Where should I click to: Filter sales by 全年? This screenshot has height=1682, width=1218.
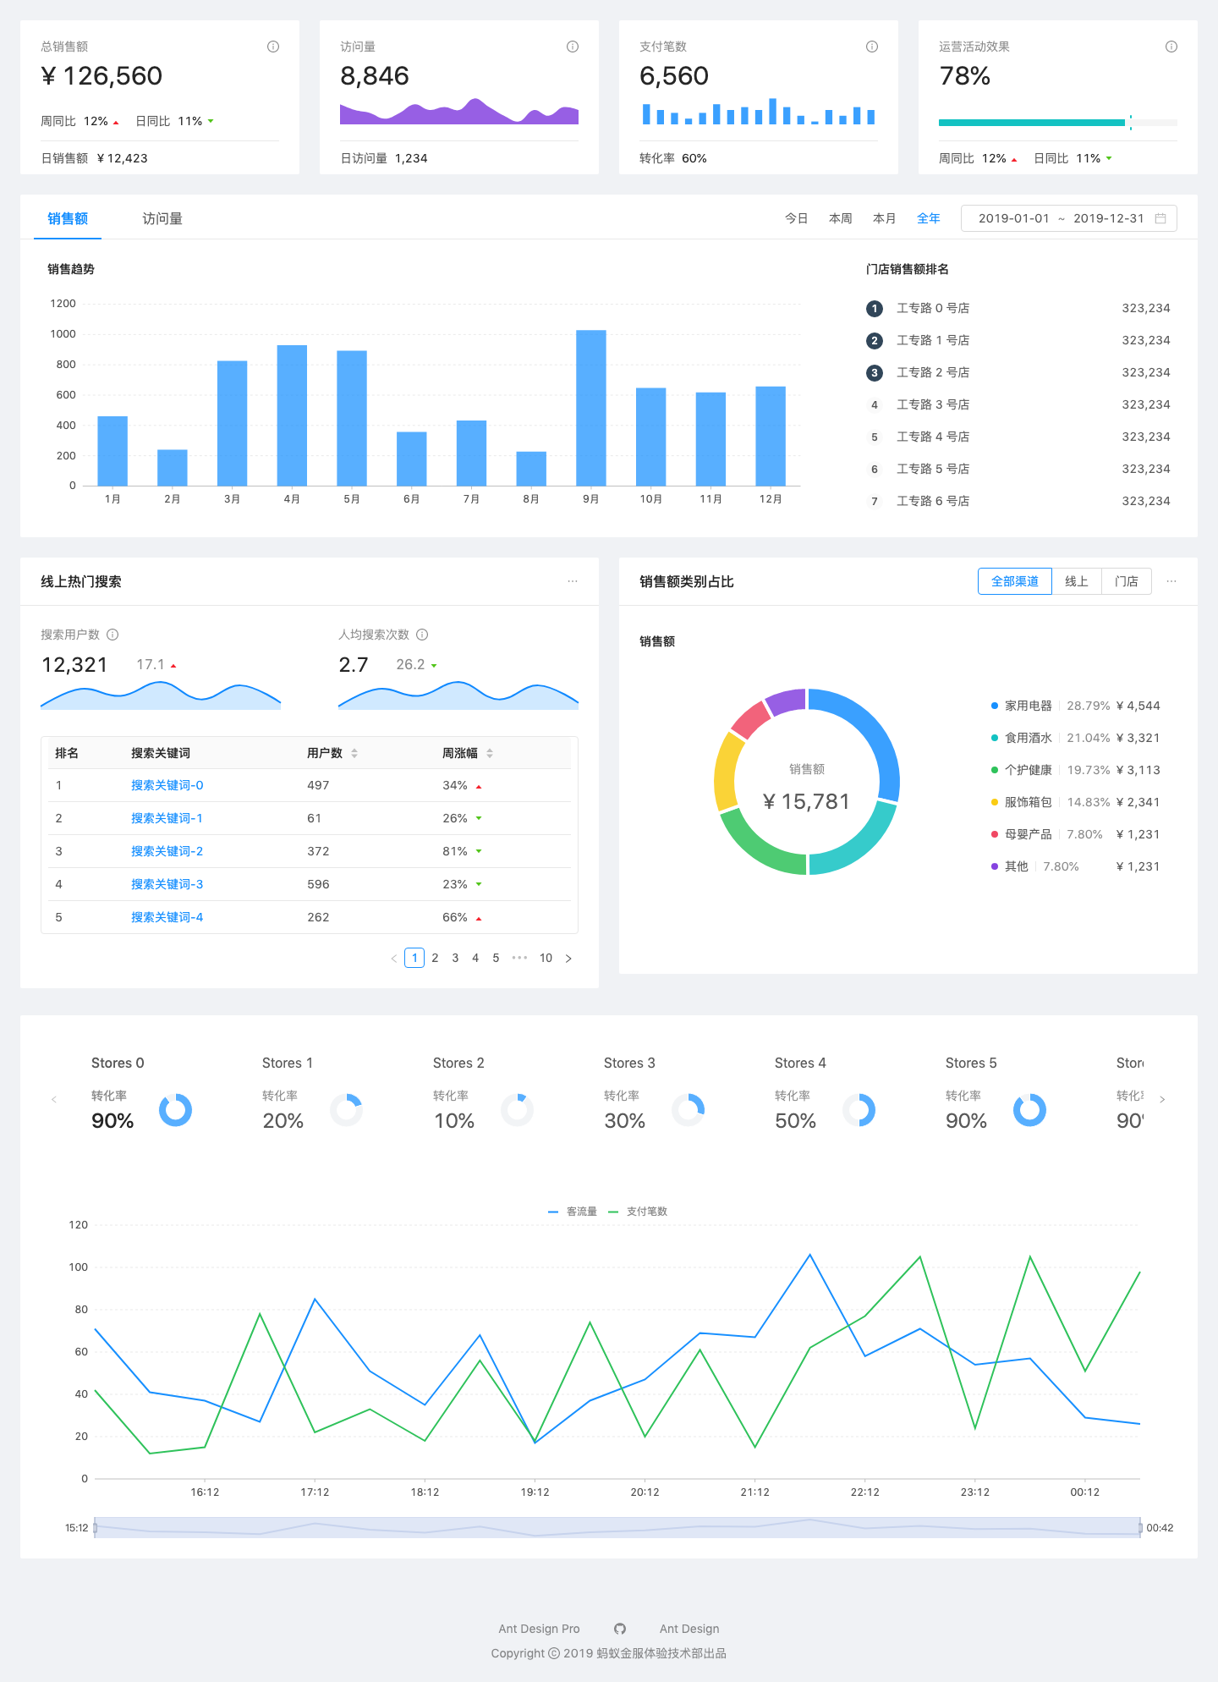tap(929, 218)
